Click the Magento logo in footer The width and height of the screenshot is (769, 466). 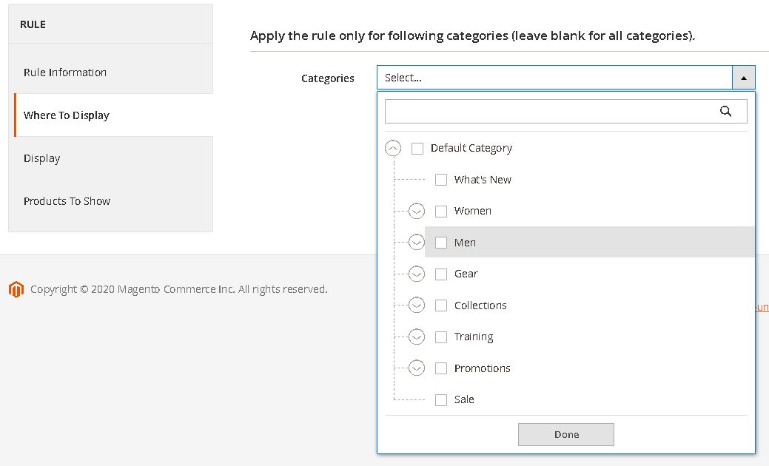tap(16, 289)
